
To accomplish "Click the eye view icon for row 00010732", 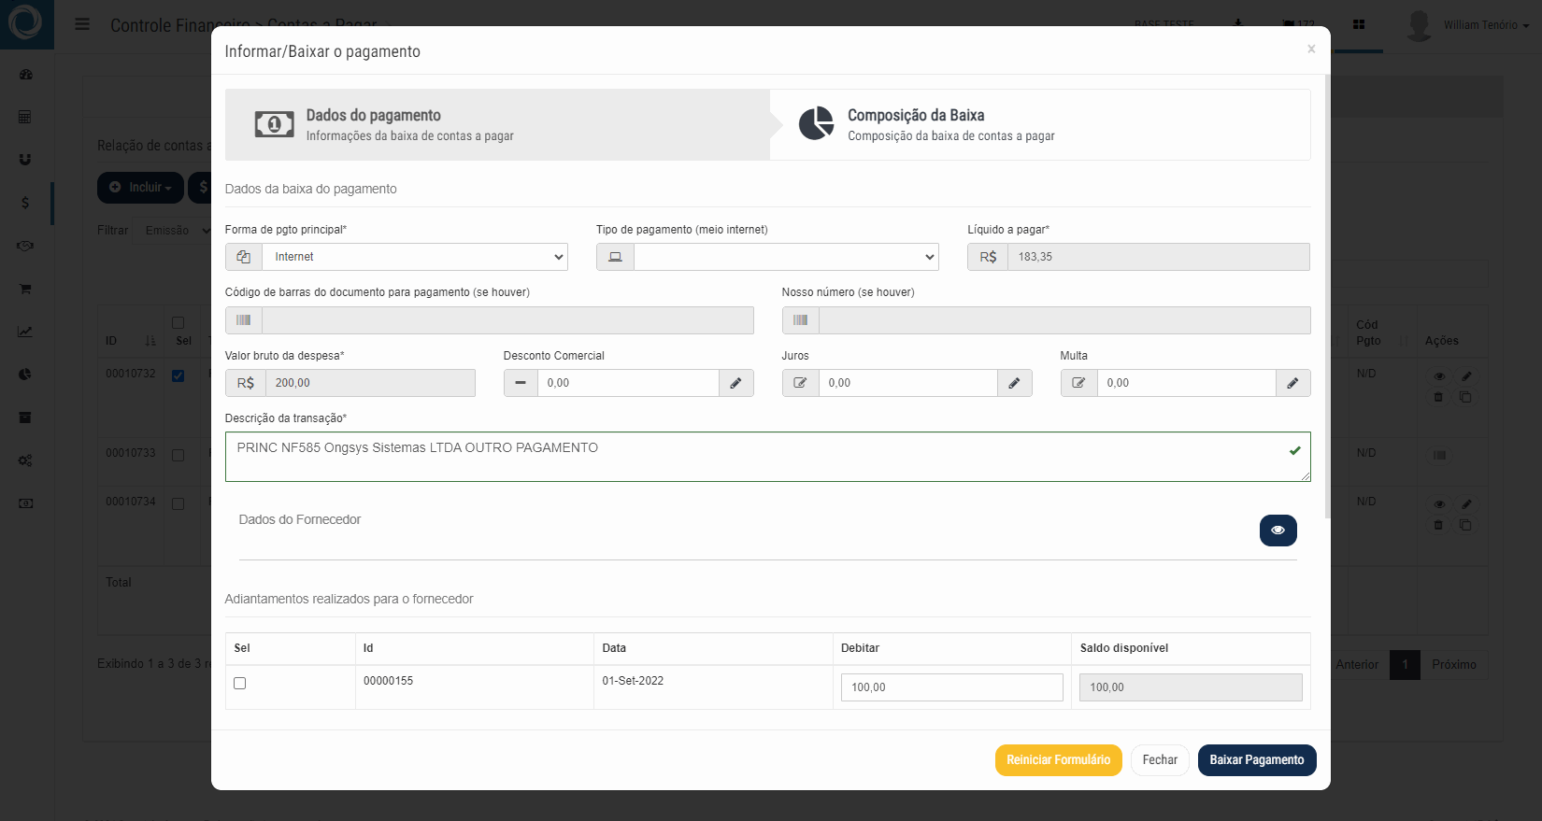I will click(x=1439, y=375).
